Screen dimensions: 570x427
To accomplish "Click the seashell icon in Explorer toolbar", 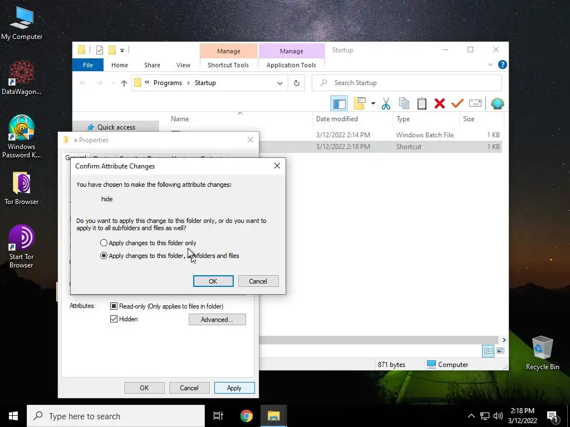I will click(497, 104).
